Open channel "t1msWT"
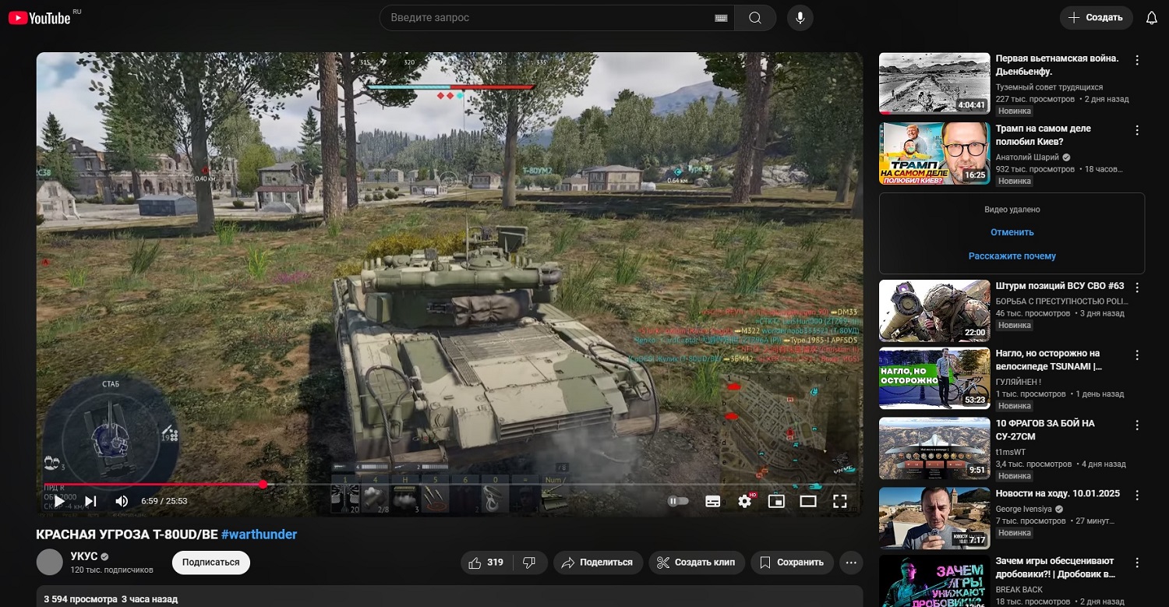The width and height of the screenshot is (1169, 607). (1009, 452)
